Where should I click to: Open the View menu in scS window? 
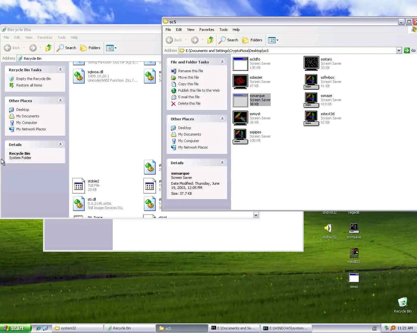point(191,30)
